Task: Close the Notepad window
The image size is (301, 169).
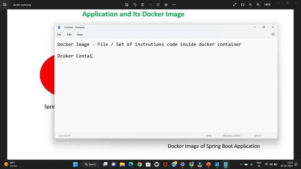Action: tap(273, 27)
